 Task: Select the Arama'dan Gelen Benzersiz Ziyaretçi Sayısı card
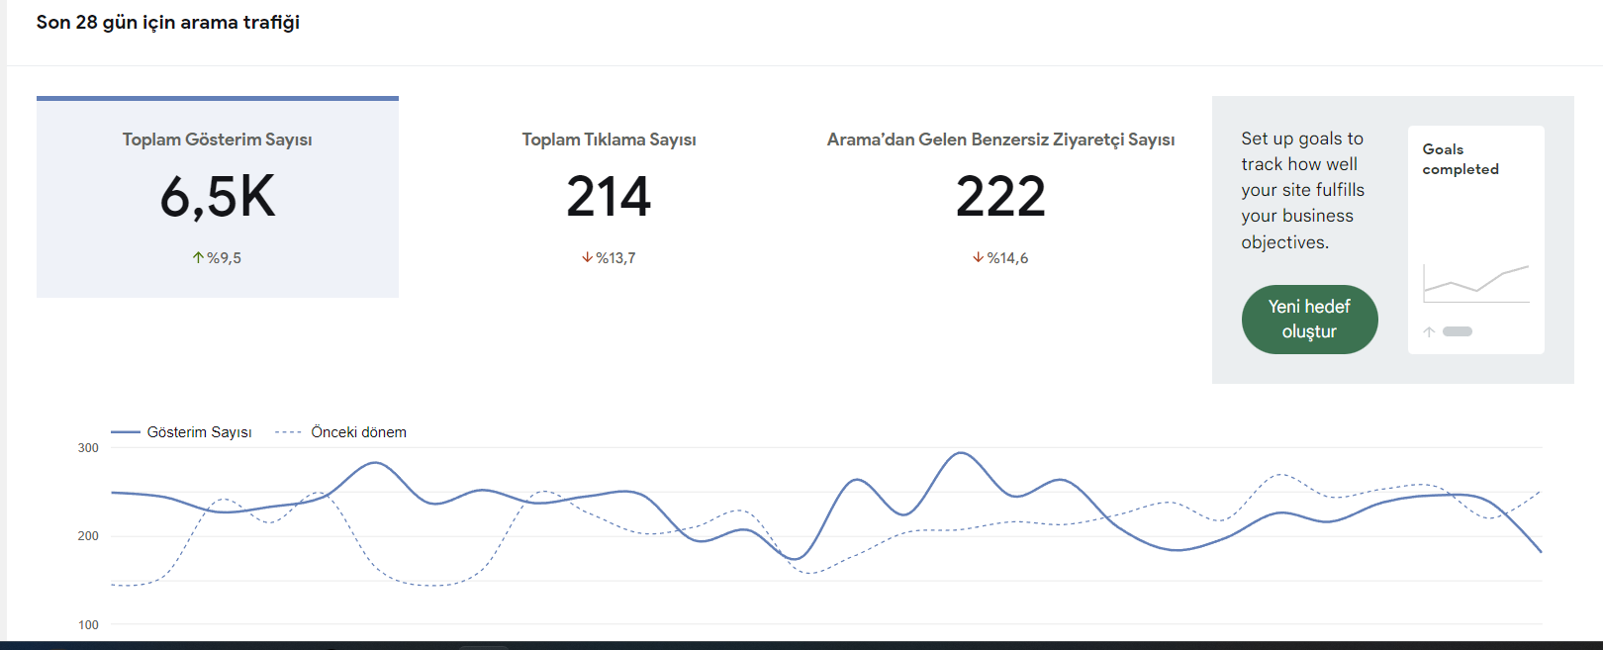pos(1000,197)
